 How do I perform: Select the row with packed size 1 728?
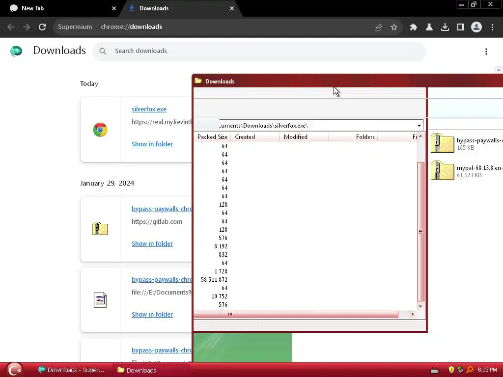tap(305, 271)
